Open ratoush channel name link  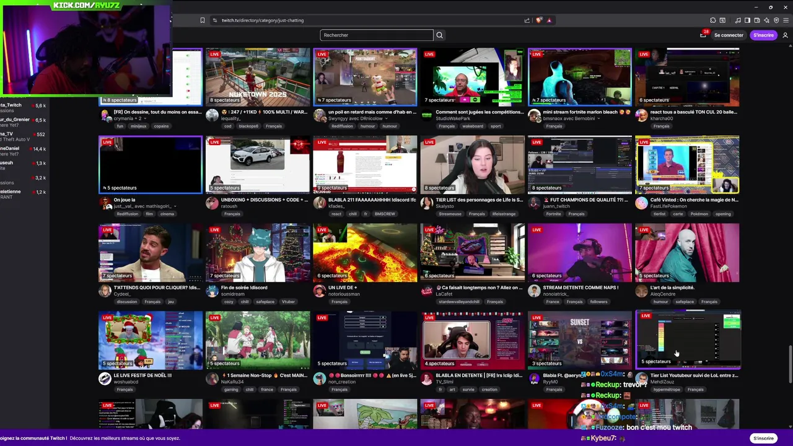pyautogui.click(x=229, y=206)
